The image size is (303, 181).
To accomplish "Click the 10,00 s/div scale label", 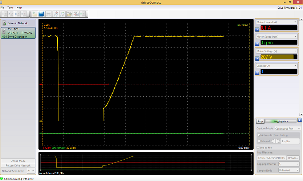I will pyautogui.click(x=243, y=148).
